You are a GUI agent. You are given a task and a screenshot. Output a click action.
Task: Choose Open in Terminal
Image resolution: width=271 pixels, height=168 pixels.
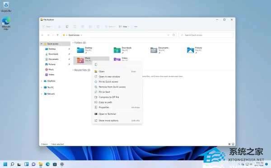[x=117, y=114]
